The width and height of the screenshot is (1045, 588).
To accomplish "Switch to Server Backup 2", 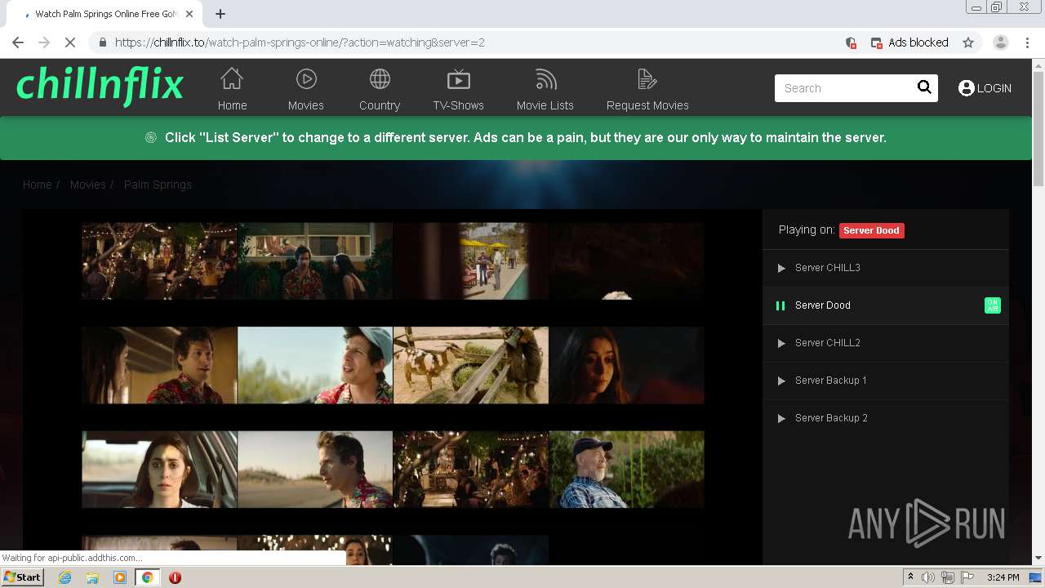I will point(886,418).
